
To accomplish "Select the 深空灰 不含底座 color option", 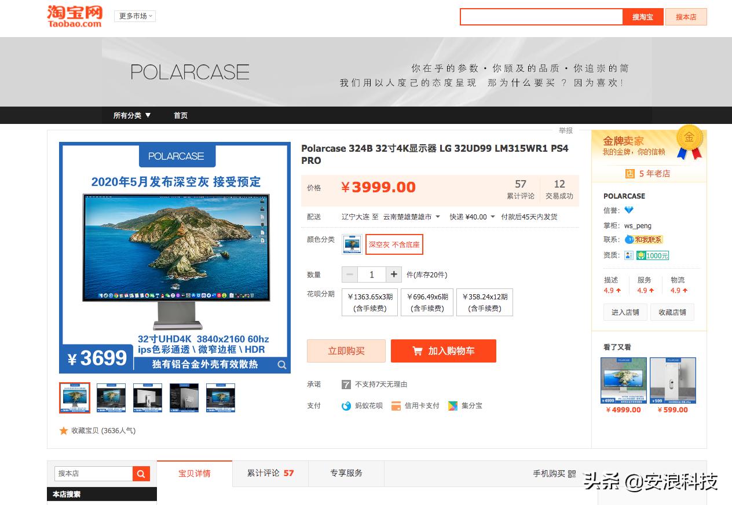I will [x=394, y=244].
